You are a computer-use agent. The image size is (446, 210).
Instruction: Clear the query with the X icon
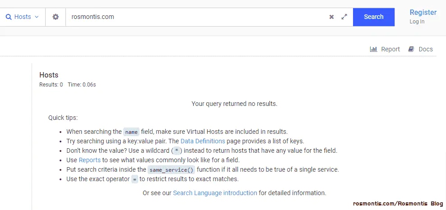(x=331, y=17)
